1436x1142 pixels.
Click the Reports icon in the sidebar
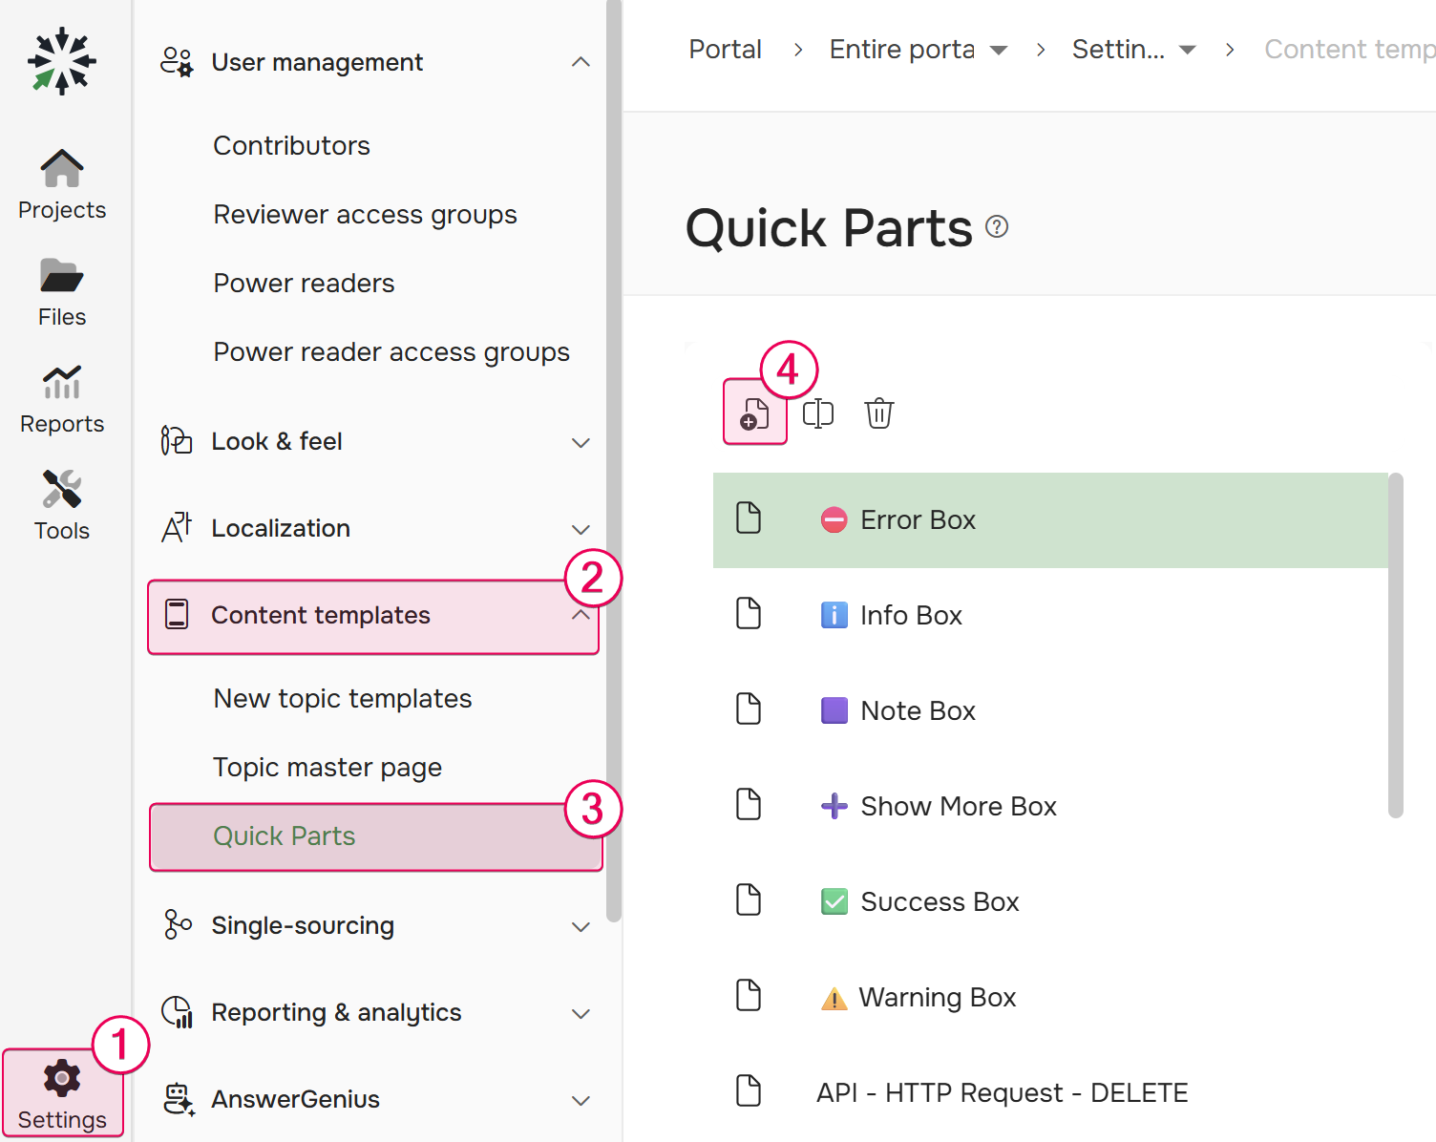pos(61,384)
